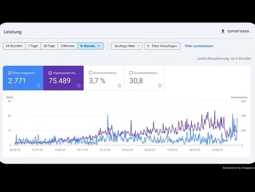The width and height of the screenshot is (255, 192).
Task: Click the Klicks axis title
Action: [x=10, y=97]
